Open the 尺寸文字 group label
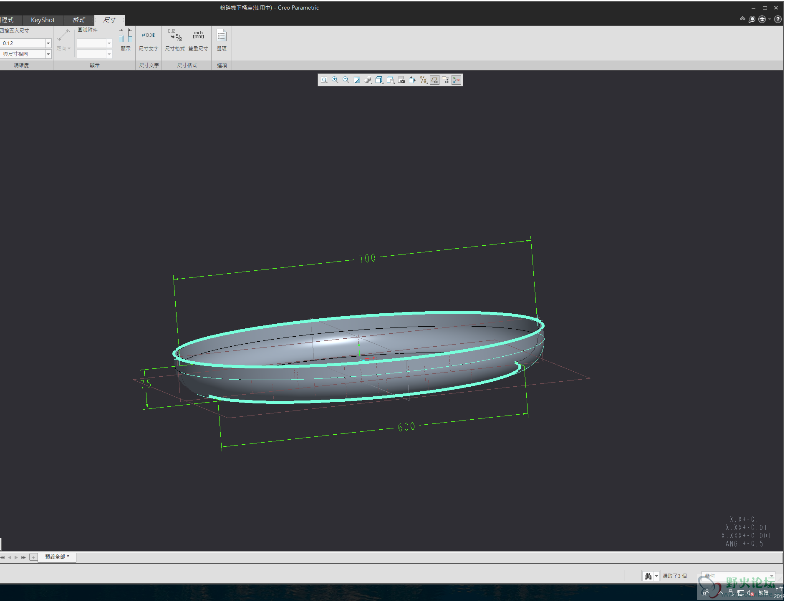 [x=149, y=65]
